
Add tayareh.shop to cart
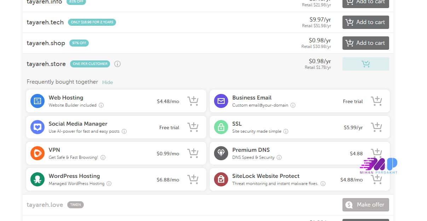point(365,43)
